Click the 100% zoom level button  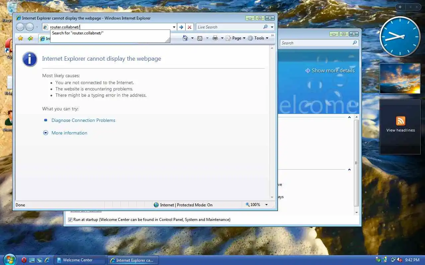tap(253, 205)
